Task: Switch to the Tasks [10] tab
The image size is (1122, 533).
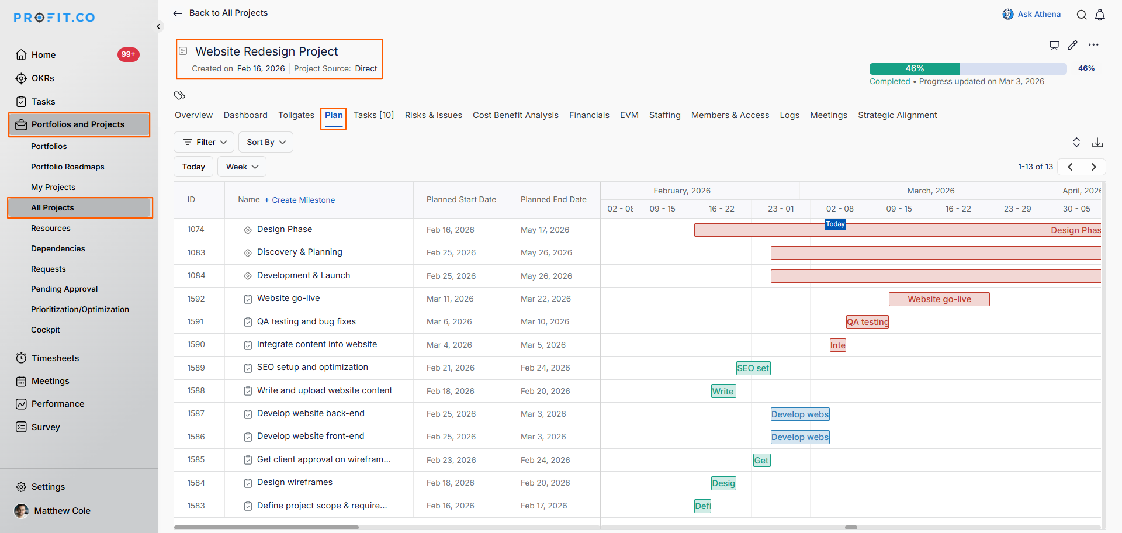Action: (373, 115)
